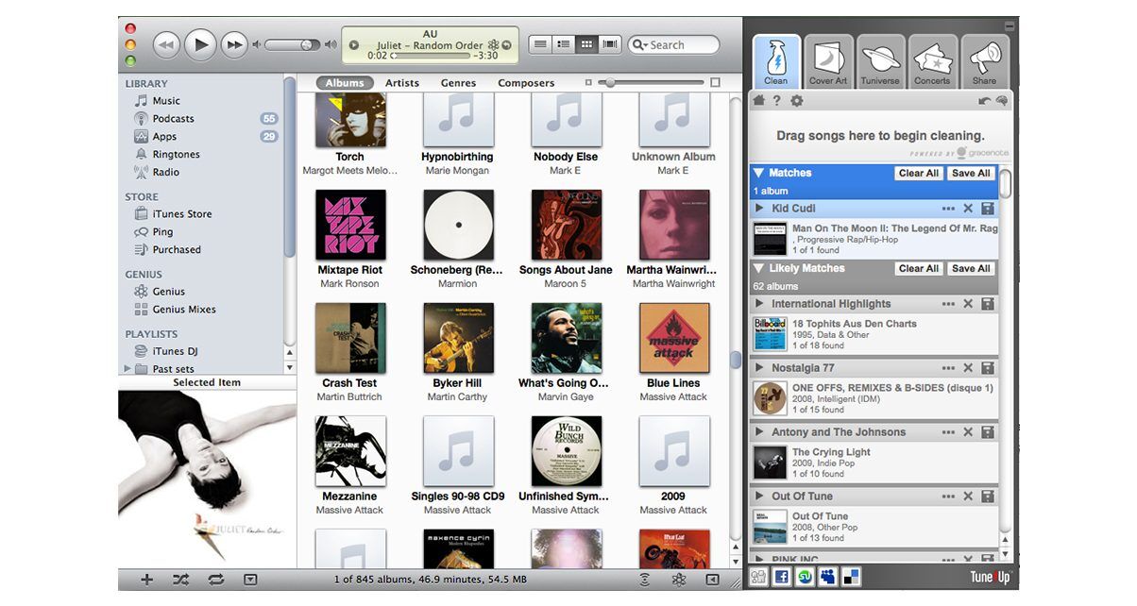The width and height of the screenshot is (1137, 606).
Task: Share via the Delicious icon in TuneUp
Action: point(852,577)
